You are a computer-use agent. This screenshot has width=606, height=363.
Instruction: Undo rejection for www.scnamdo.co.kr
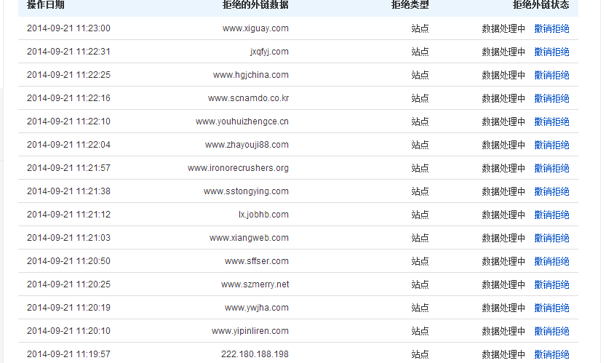[x=551, y=98]
